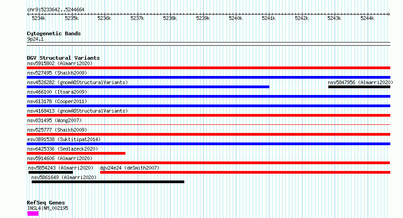This screenshot has height=218, width=403.
Task: Select the black nsv5861649 variant bar
Action: point(108,182)
